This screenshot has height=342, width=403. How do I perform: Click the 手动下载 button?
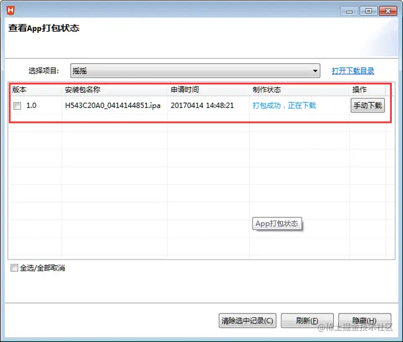pos(368,105)
